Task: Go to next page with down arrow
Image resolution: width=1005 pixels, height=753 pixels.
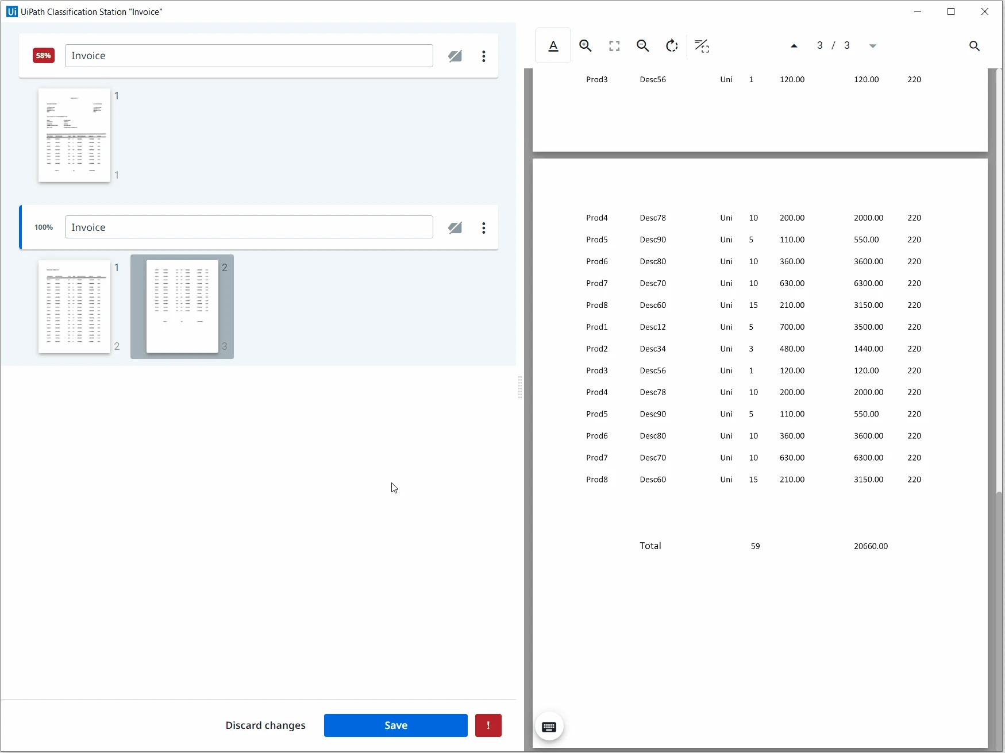Action: point(873,46)
